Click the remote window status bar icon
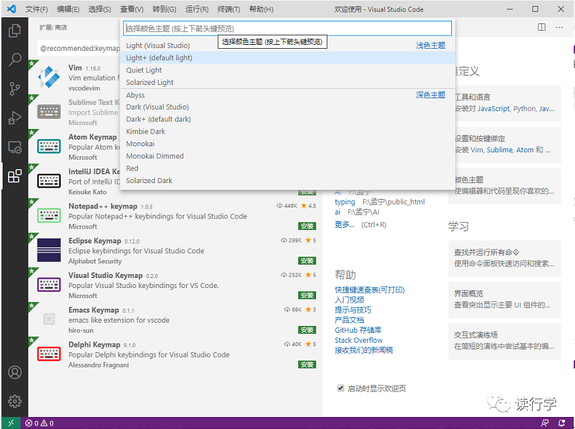 (11, 423)
